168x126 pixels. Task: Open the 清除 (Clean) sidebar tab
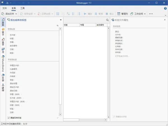[x=3, y=42]
